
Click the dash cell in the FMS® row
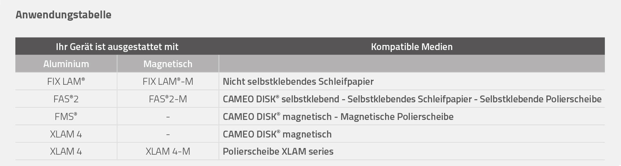[x=168, y=116]
